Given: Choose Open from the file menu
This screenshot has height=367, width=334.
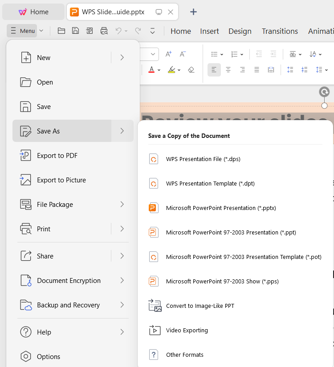Looking at the screenshot, I should [73, 82].
